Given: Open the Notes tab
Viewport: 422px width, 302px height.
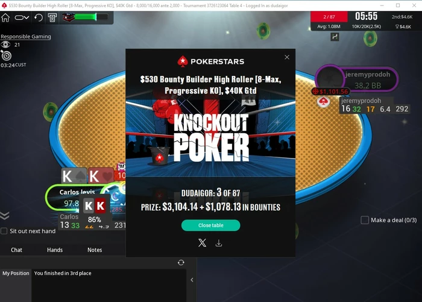Looking at the screenshot, I should pos(95,250).
